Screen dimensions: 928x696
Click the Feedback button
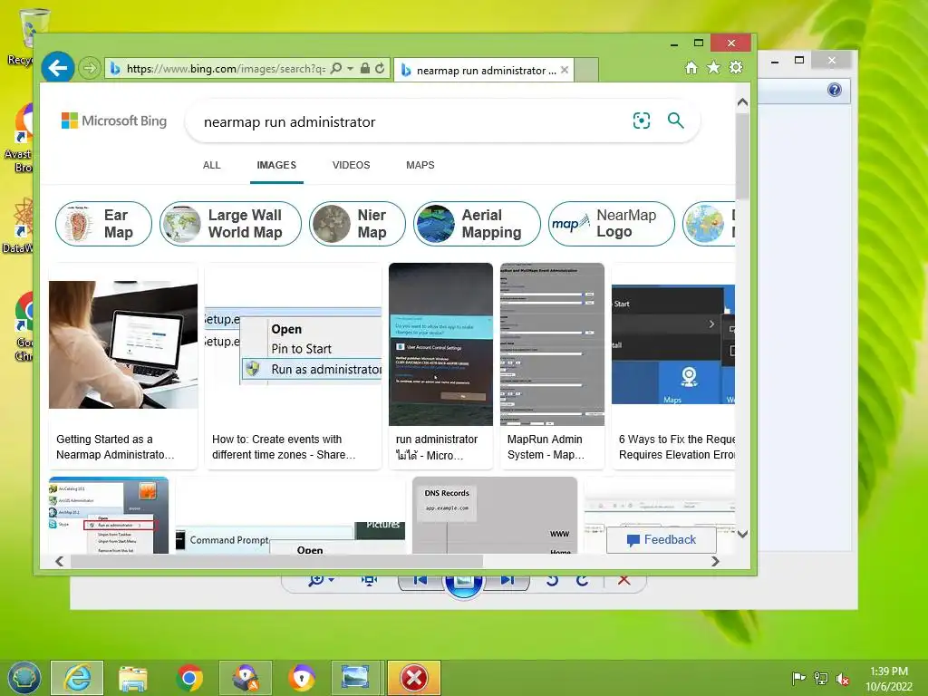click(x=661, y=540)
